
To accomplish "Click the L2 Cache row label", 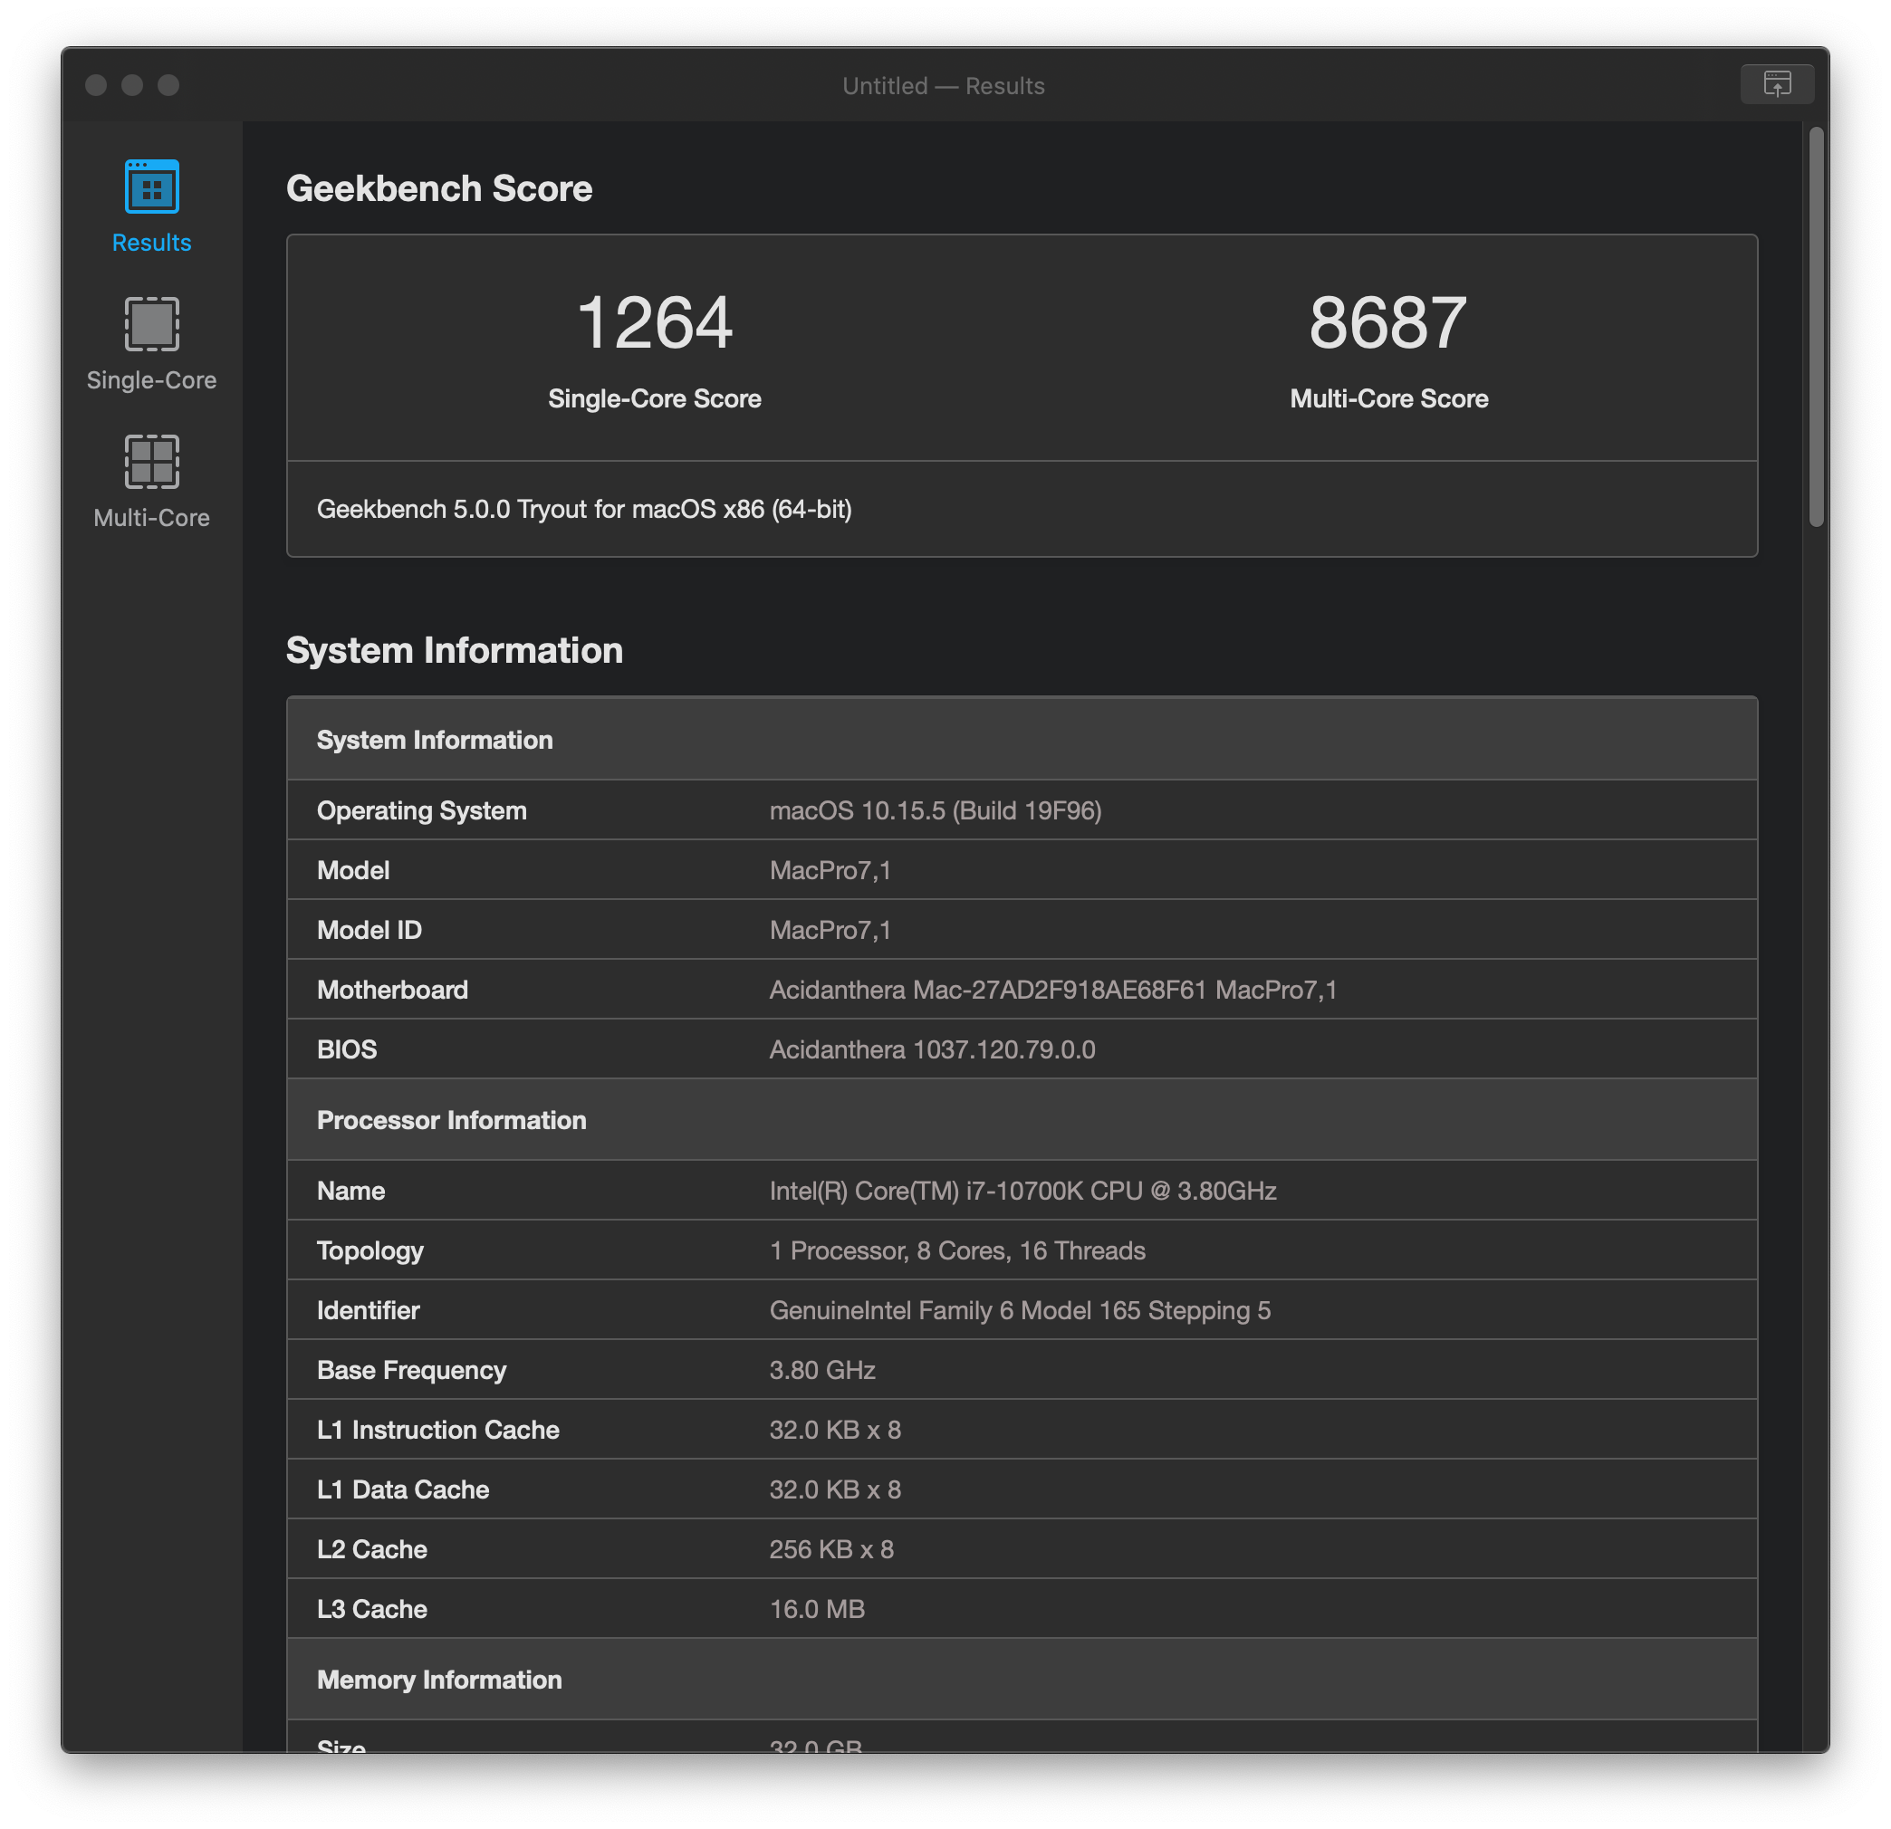I will click(371, 1549).
